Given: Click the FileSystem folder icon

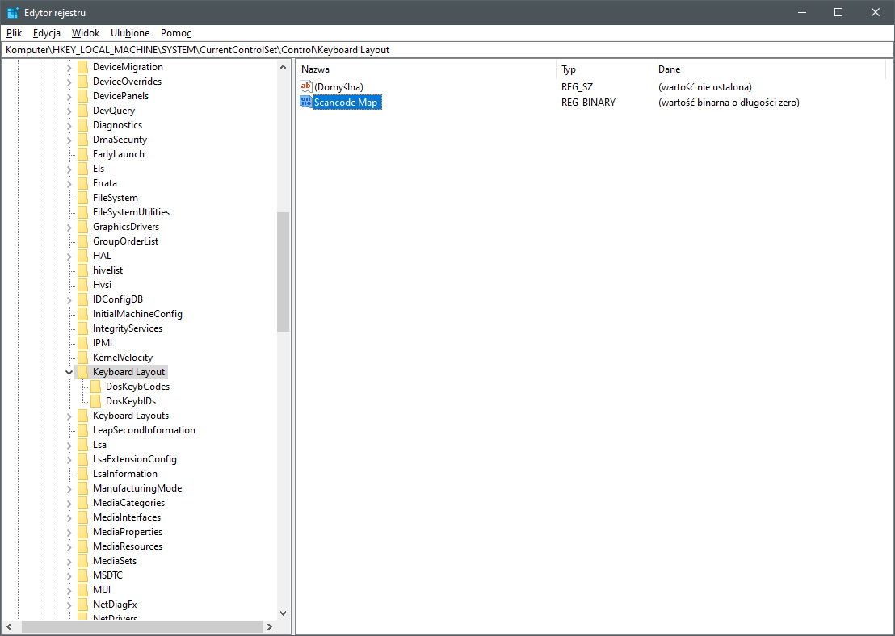Looking at the screenshot, I should coord(82,198).
